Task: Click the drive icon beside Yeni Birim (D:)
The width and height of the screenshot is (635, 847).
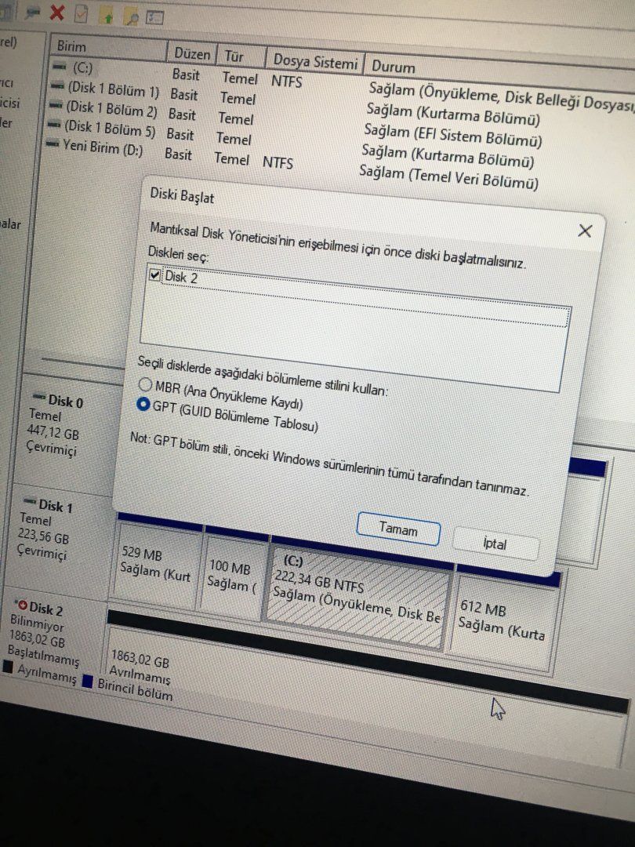Action: pos(52,144)
